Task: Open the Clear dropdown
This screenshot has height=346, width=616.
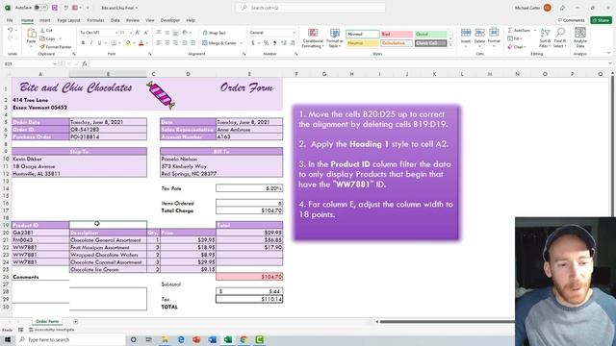Action: click(516, 47)
